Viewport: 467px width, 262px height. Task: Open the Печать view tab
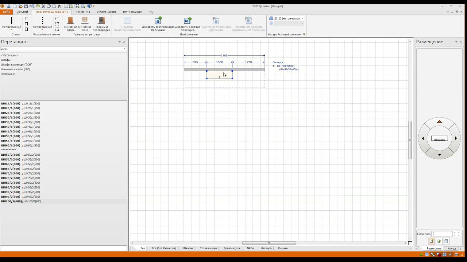[x=283, y=248]
